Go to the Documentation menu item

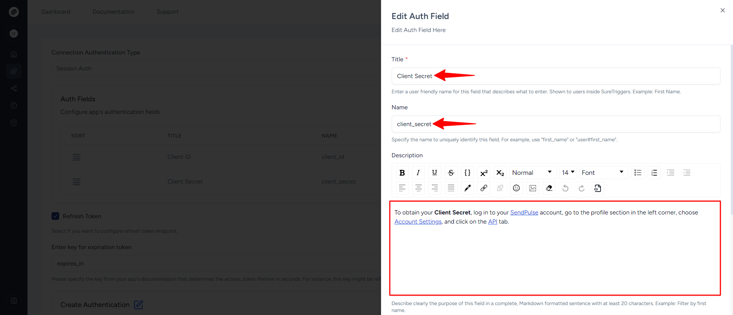pos(113,12)
